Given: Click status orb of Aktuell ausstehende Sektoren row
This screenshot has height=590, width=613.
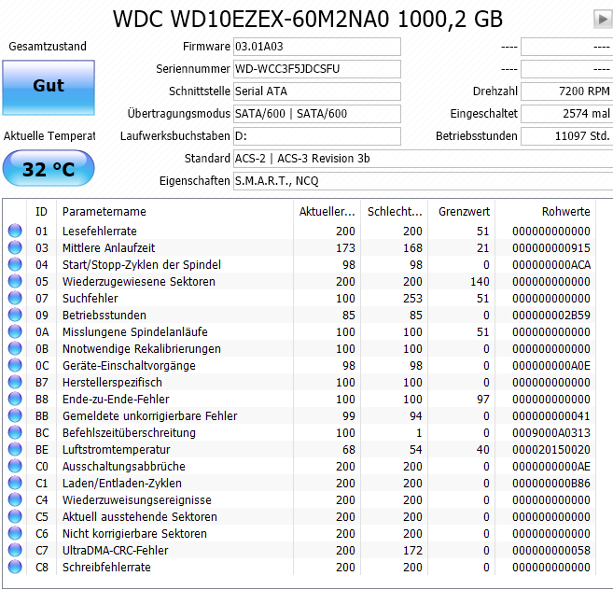Looking at the screenshot, I should (15, 517).
